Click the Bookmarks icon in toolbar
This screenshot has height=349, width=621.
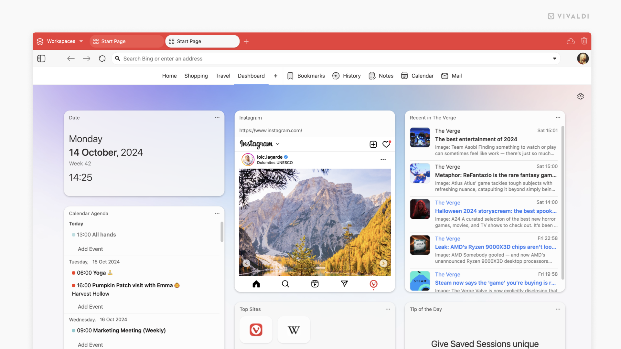(290, 76)
